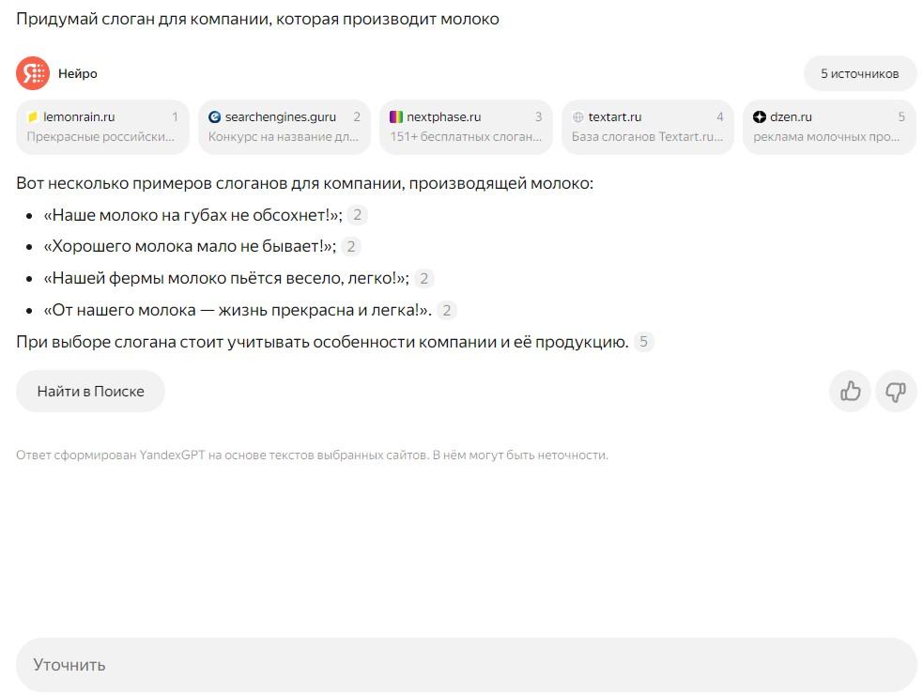Click the Найти в Поиске button

(89, 391)
